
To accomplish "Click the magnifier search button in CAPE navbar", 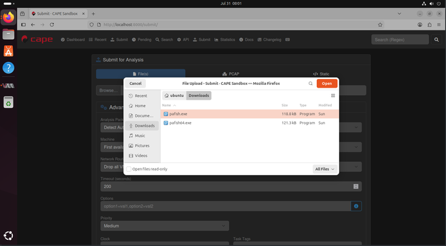I will click(437, 40).
